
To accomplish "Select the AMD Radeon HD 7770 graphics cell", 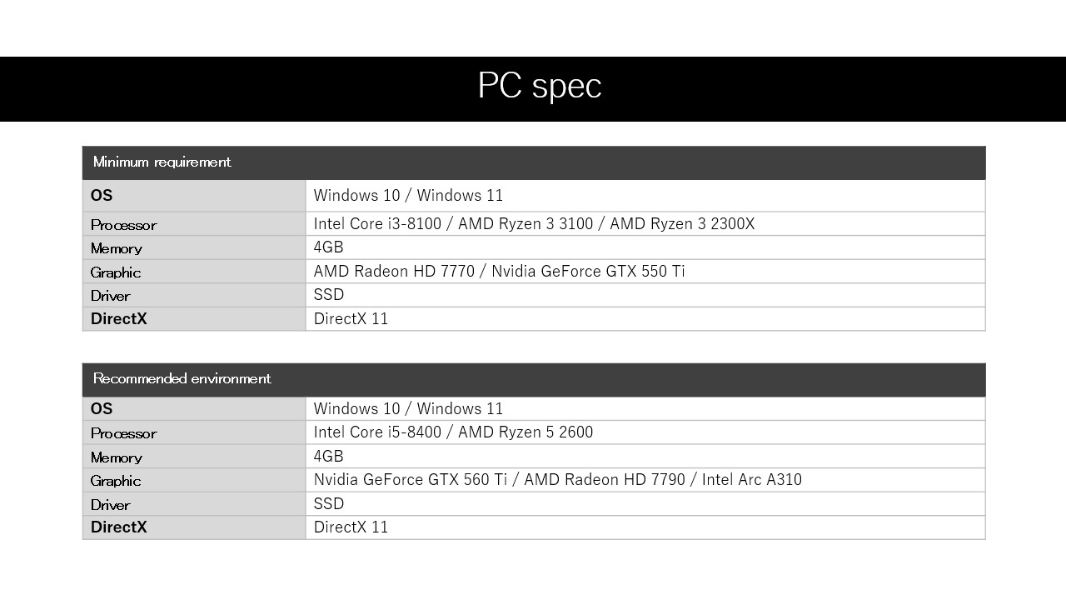I will click(499, 272).
